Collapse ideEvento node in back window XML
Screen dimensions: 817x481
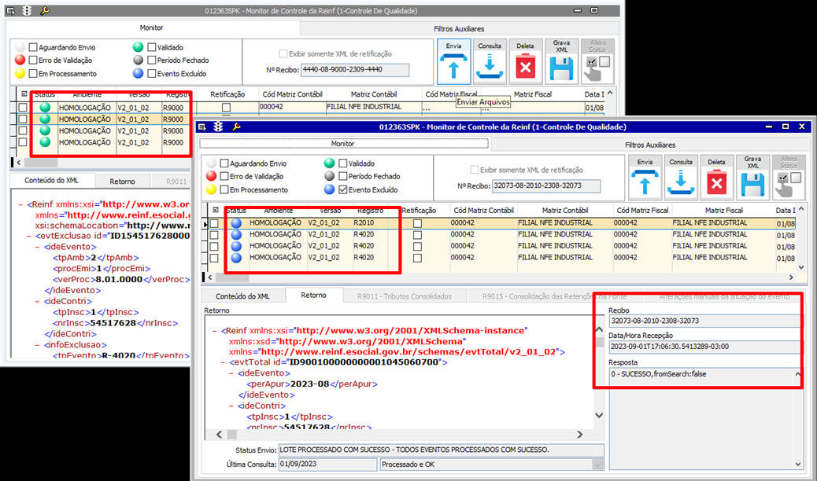tap(38, 247)
